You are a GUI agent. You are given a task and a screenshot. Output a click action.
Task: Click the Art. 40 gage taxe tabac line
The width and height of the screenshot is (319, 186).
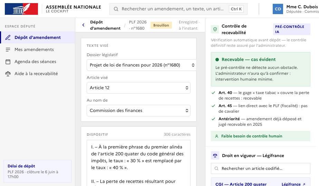tap(264, 95)
